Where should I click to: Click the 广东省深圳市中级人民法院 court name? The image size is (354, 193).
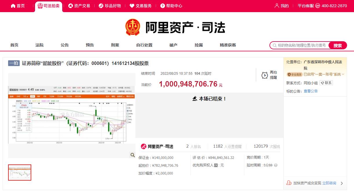click(x=323, y=65)
